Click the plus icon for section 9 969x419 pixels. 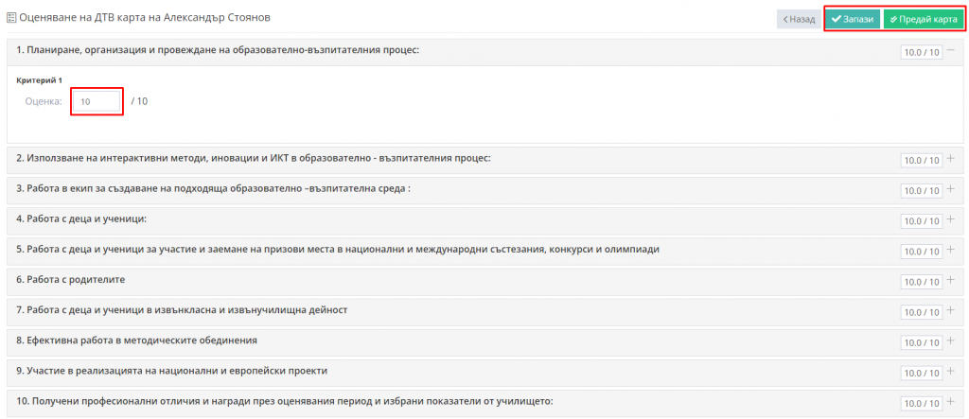[x=951, y=372]
